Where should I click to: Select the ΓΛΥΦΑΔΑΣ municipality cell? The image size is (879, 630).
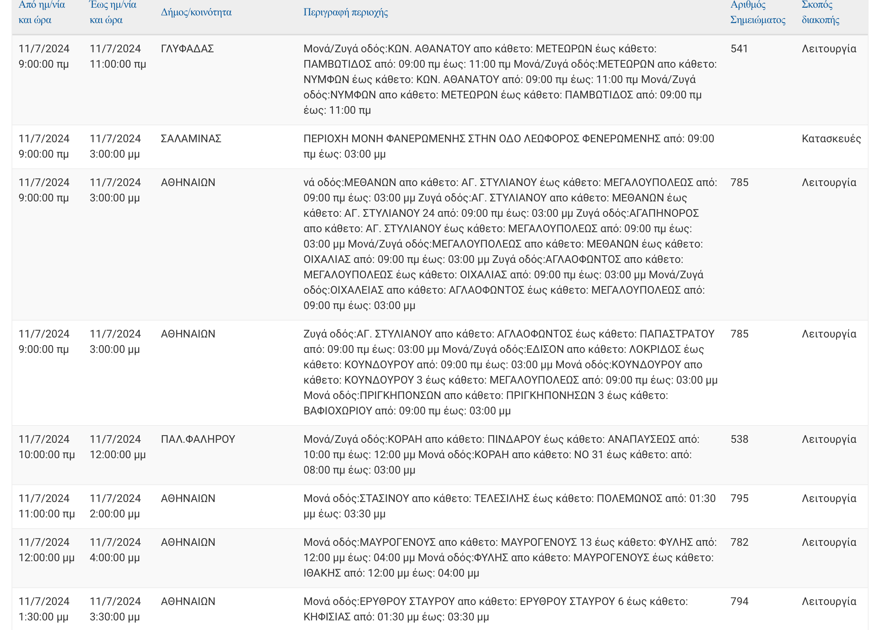point(187,49)
